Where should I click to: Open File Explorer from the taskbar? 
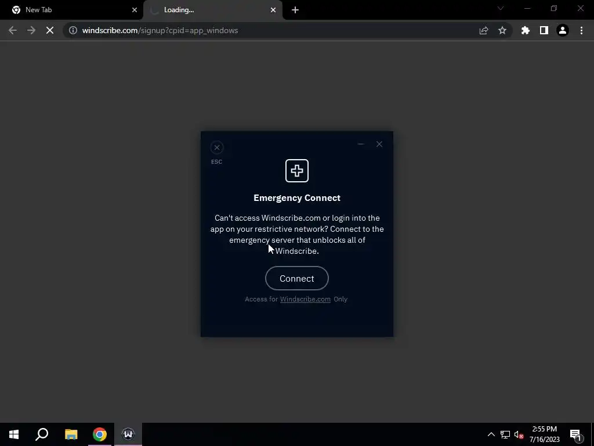point(71,434)
